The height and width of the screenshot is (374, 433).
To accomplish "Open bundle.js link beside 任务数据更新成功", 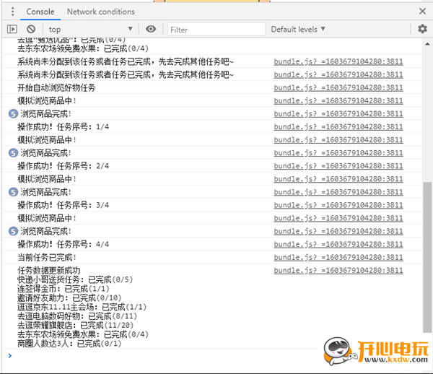I will tap(338, 271).
